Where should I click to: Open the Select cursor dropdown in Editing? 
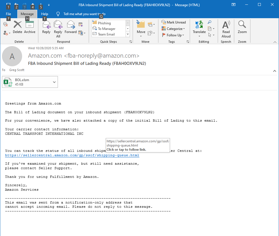coord(211,35)
